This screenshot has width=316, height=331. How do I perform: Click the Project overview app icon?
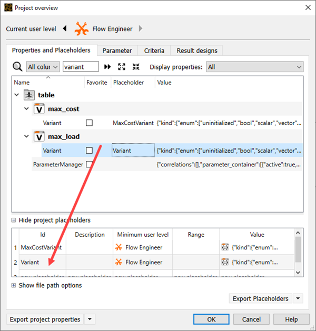pos(8,7)
